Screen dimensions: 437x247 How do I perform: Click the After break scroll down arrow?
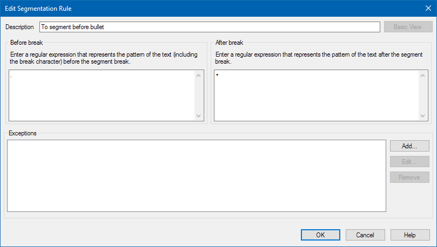(x=422, y=116)
